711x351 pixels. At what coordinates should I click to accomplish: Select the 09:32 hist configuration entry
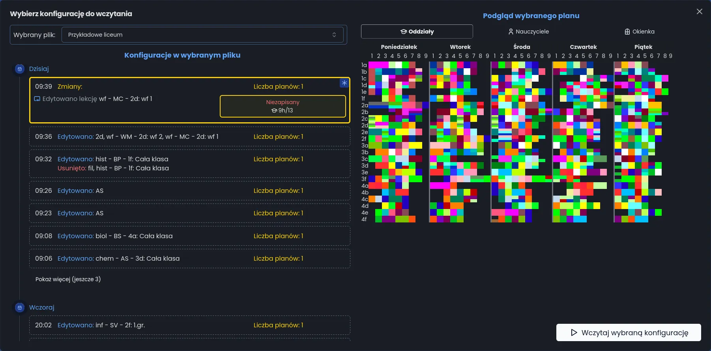(189, 164)
